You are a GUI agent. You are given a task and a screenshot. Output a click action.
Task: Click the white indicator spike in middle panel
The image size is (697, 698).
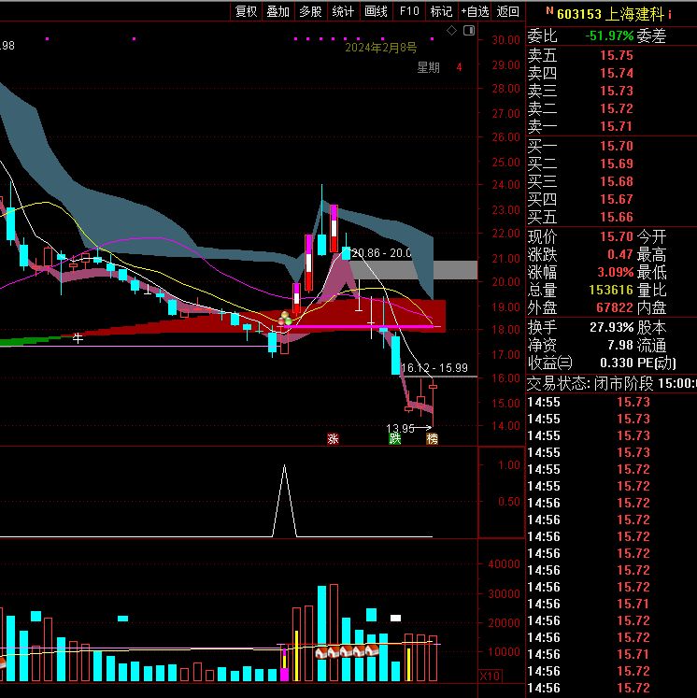pyautogui.click(x=284, y=500)
